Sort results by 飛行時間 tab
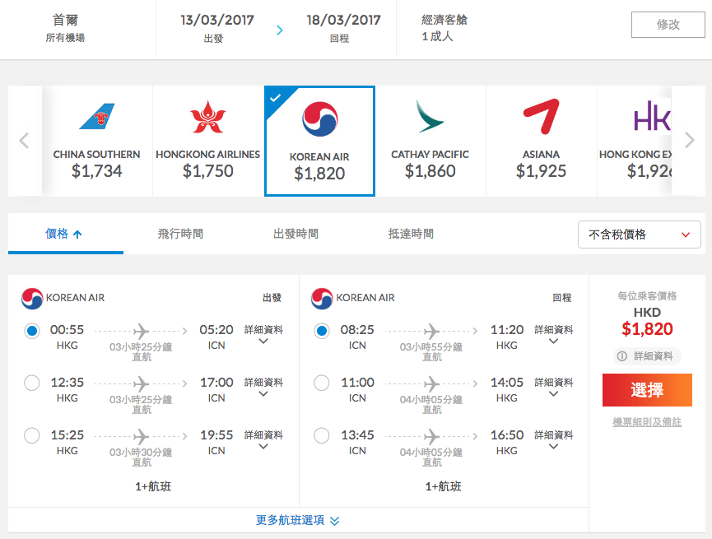Screen dimensions: 712x539 coord(180,234)
